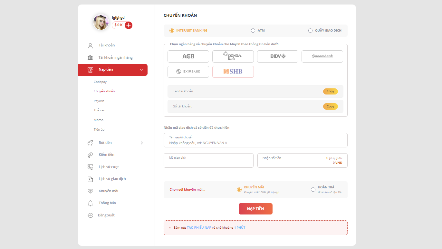The image size is (442, 249).
Task: Click the Đăng xuất logout arrow icon
Action: (91, 215)
